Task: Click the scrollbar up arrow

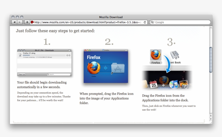Action: tap(211, 116)
